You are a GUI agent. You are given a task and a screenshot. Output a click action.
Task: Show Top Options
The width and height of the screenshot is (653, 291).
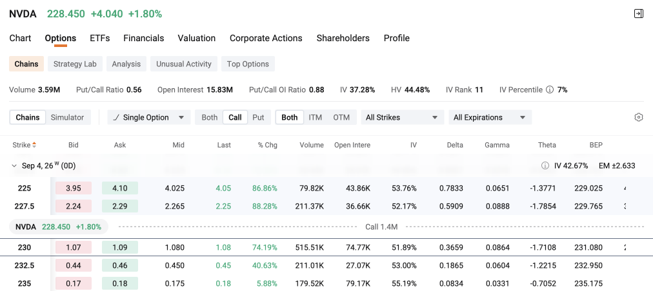click(248, 64)
